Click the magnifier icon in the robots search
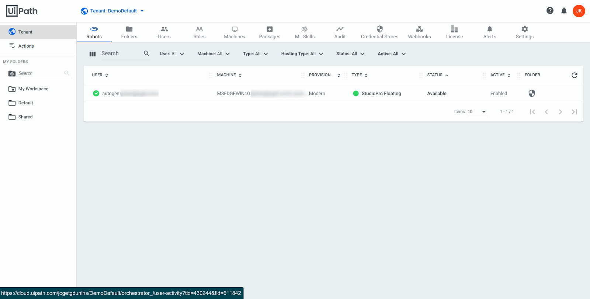 (146, 53)
